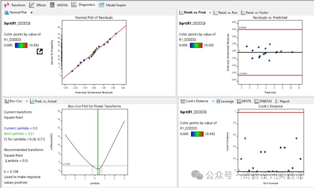Show the Pred. vs. Actual plot
Screen dimensions: 314x188
point(44,101)
